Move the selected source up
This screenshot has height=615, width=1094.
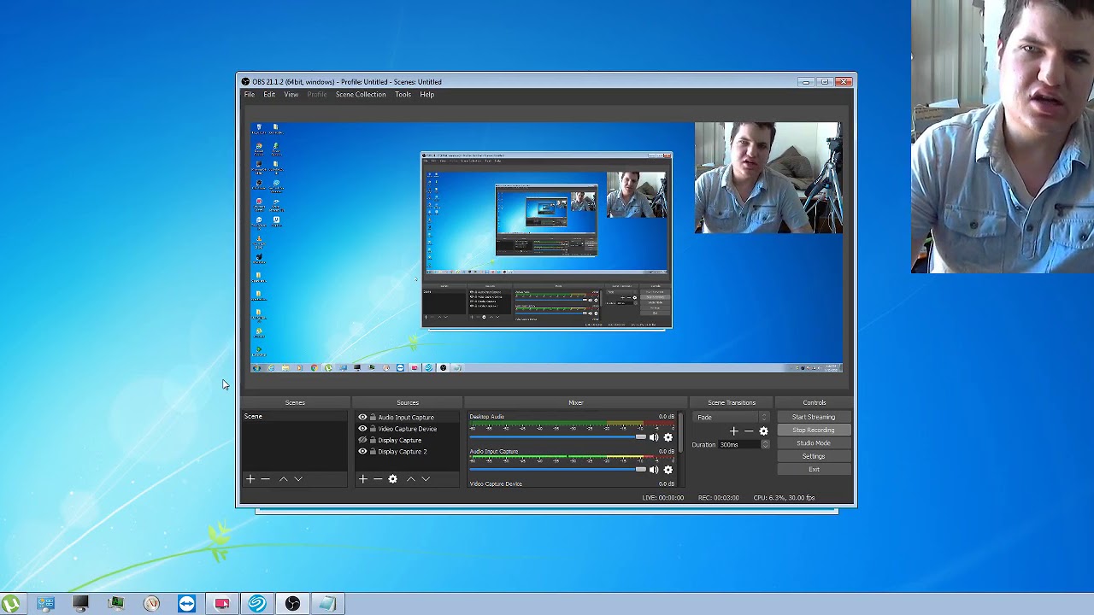(x=410, y=479)
